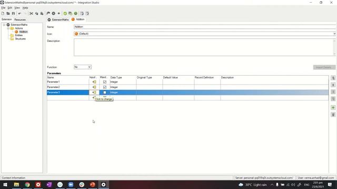Viewport: 337px width, 189px height.
Task: Select the Actions folder in tree
Action: pos(19,28)
